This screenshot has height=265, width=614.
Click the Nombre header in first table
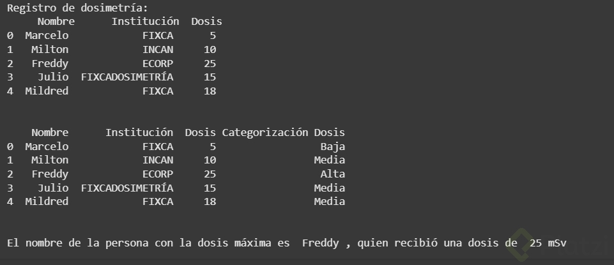(x=56, y=22)
